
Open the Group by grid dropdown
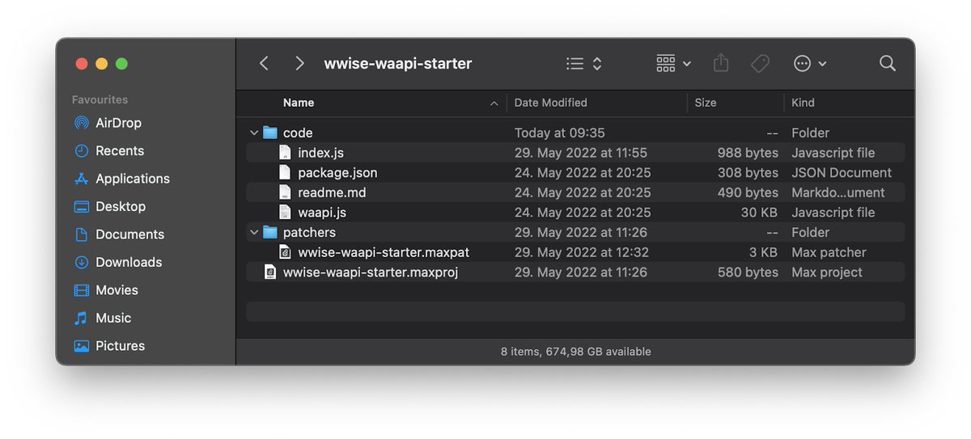coord(673,63)
